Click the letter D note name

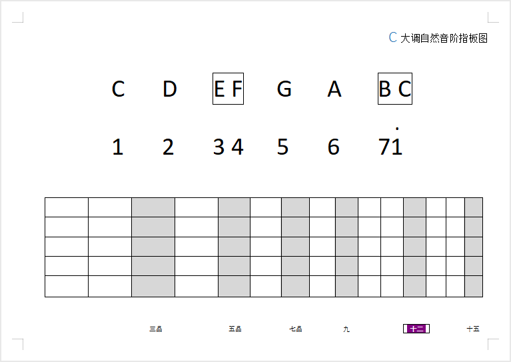click(x=169, y=89)
